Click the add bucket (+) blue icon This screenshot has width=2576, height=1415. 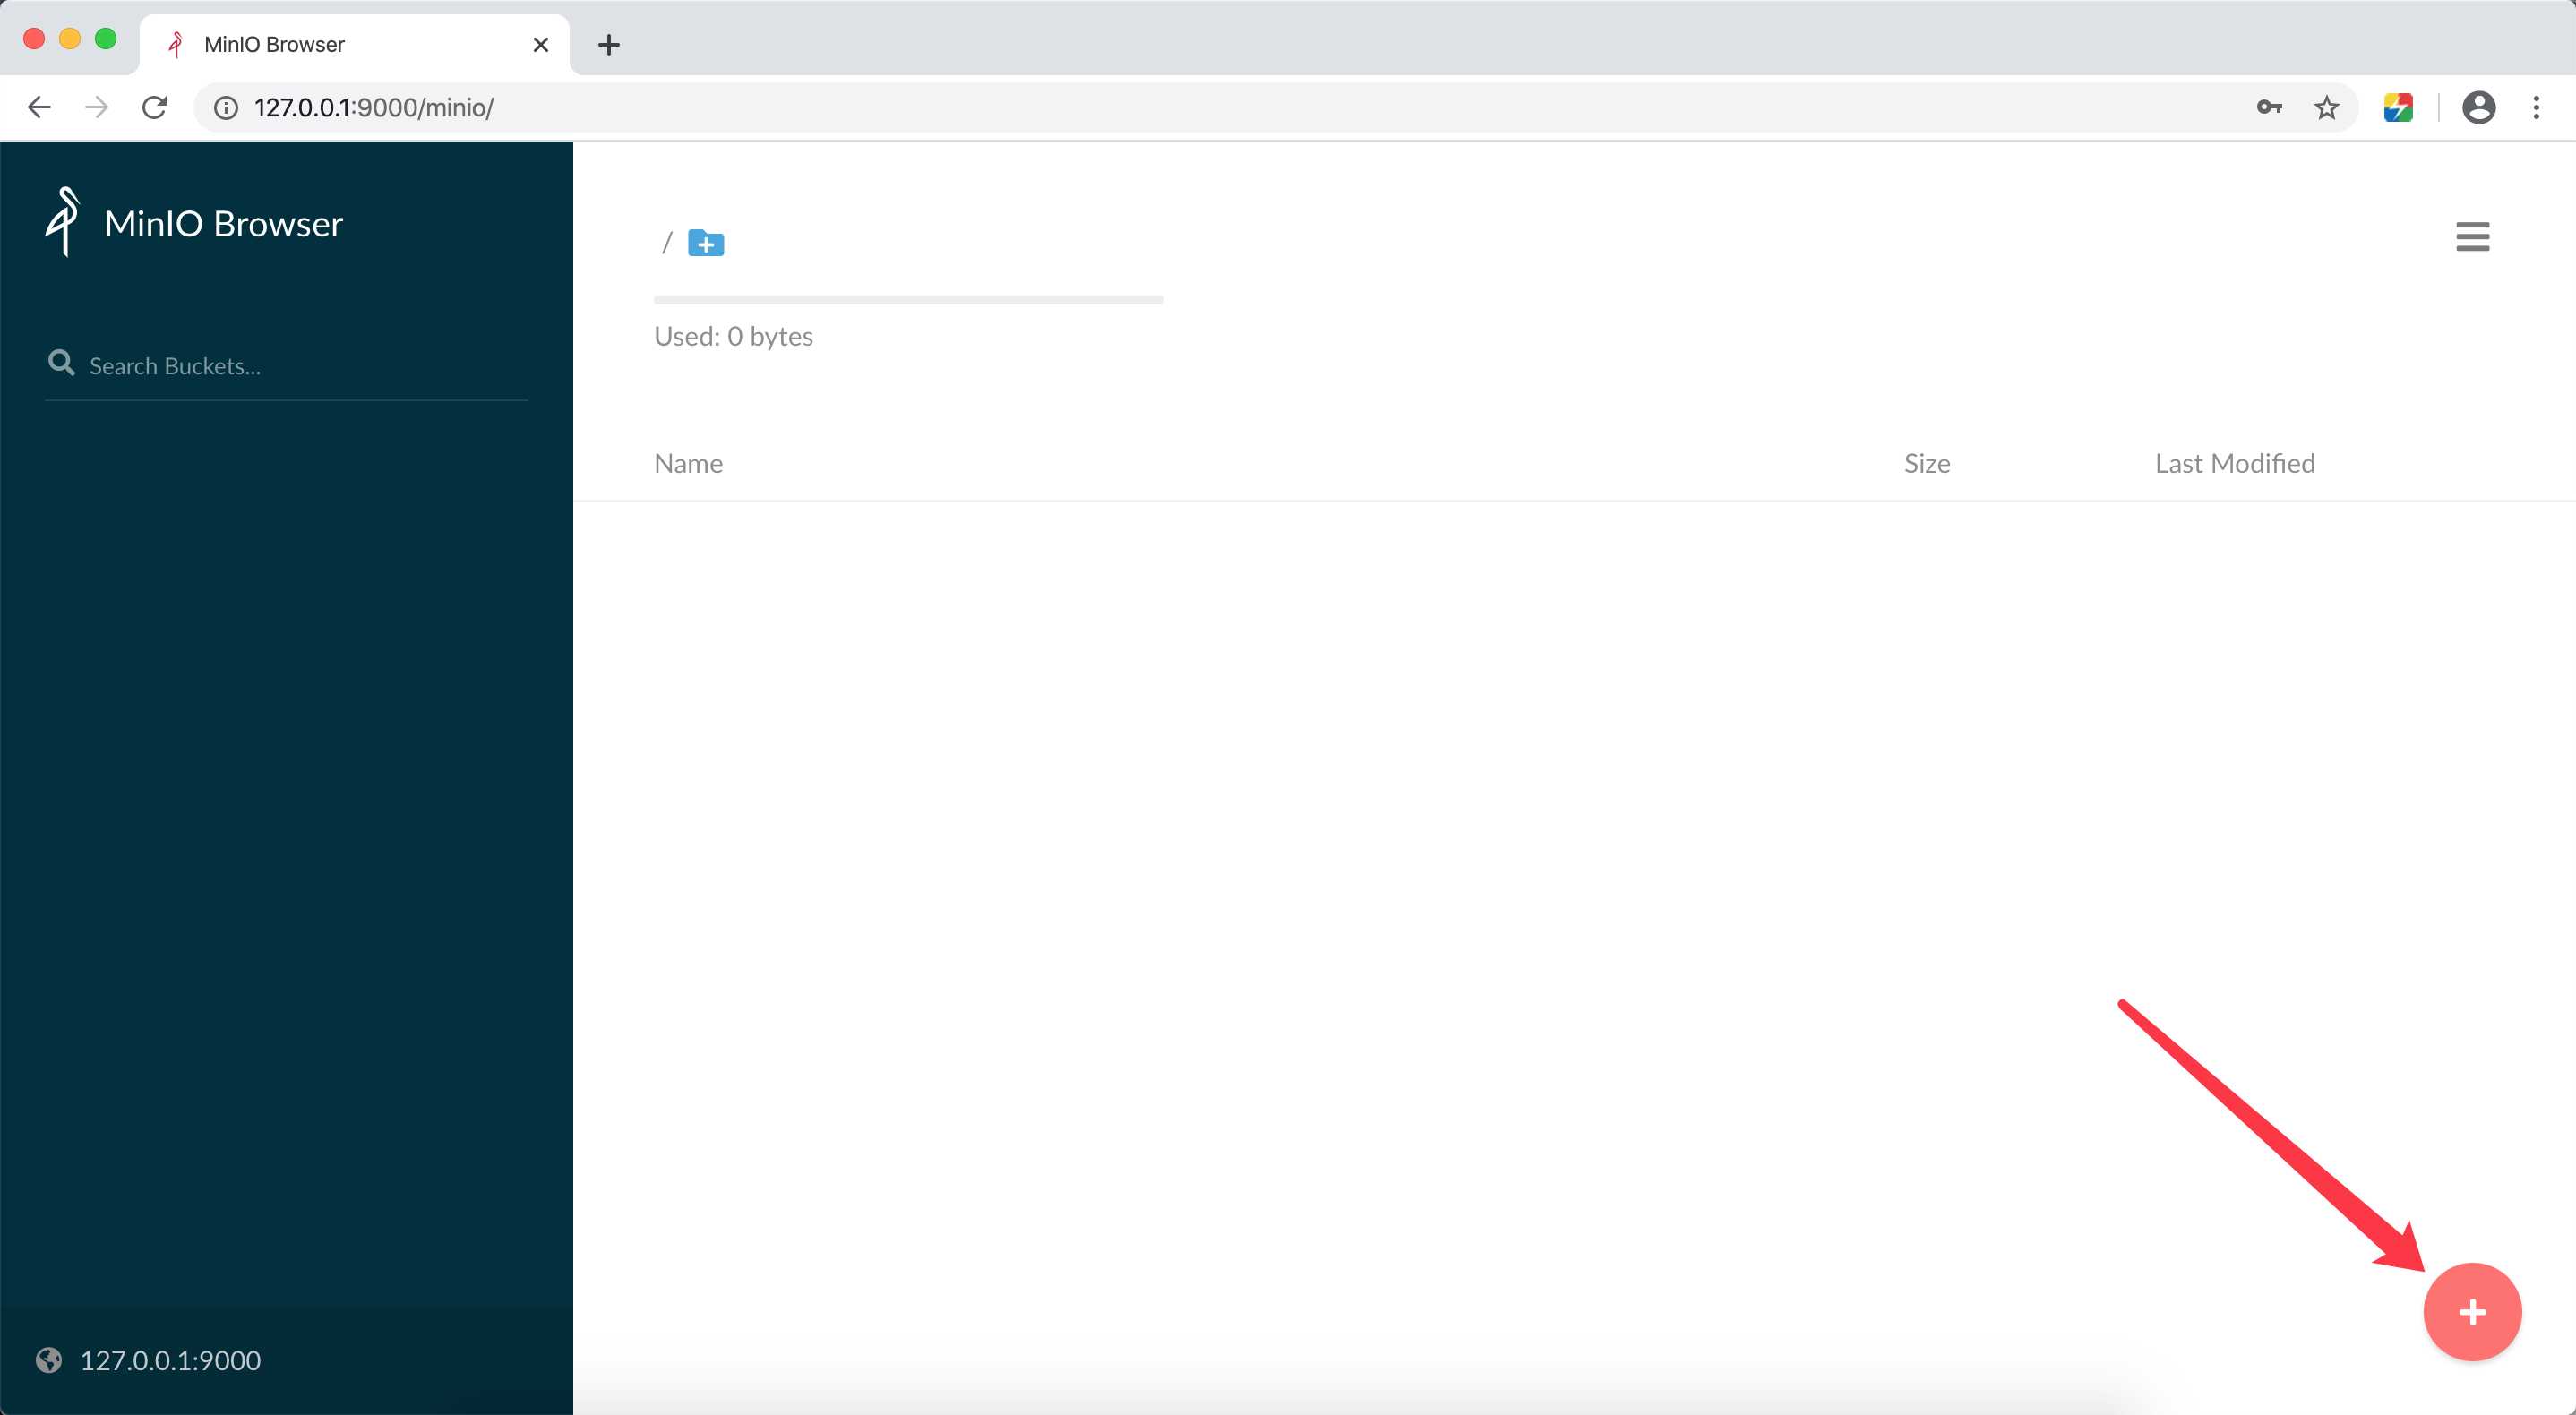pyautogui.click(x=706, y=242)
